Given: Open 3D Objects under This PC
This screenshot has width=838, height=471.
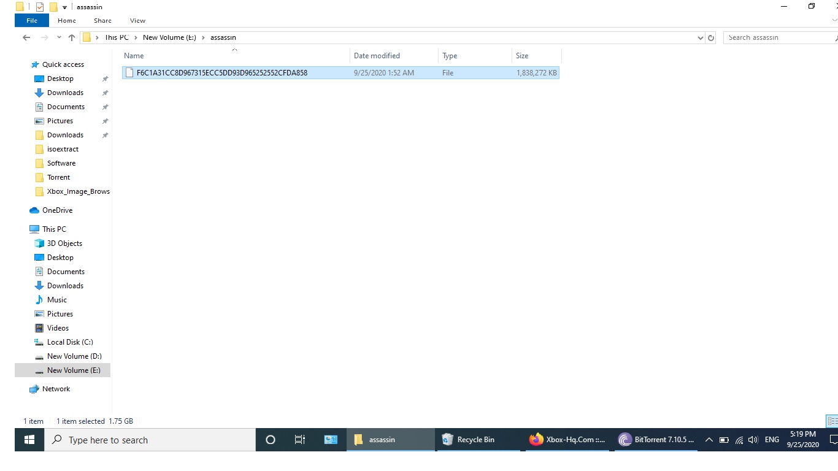Looking at the screenshot, I should 65,243.
